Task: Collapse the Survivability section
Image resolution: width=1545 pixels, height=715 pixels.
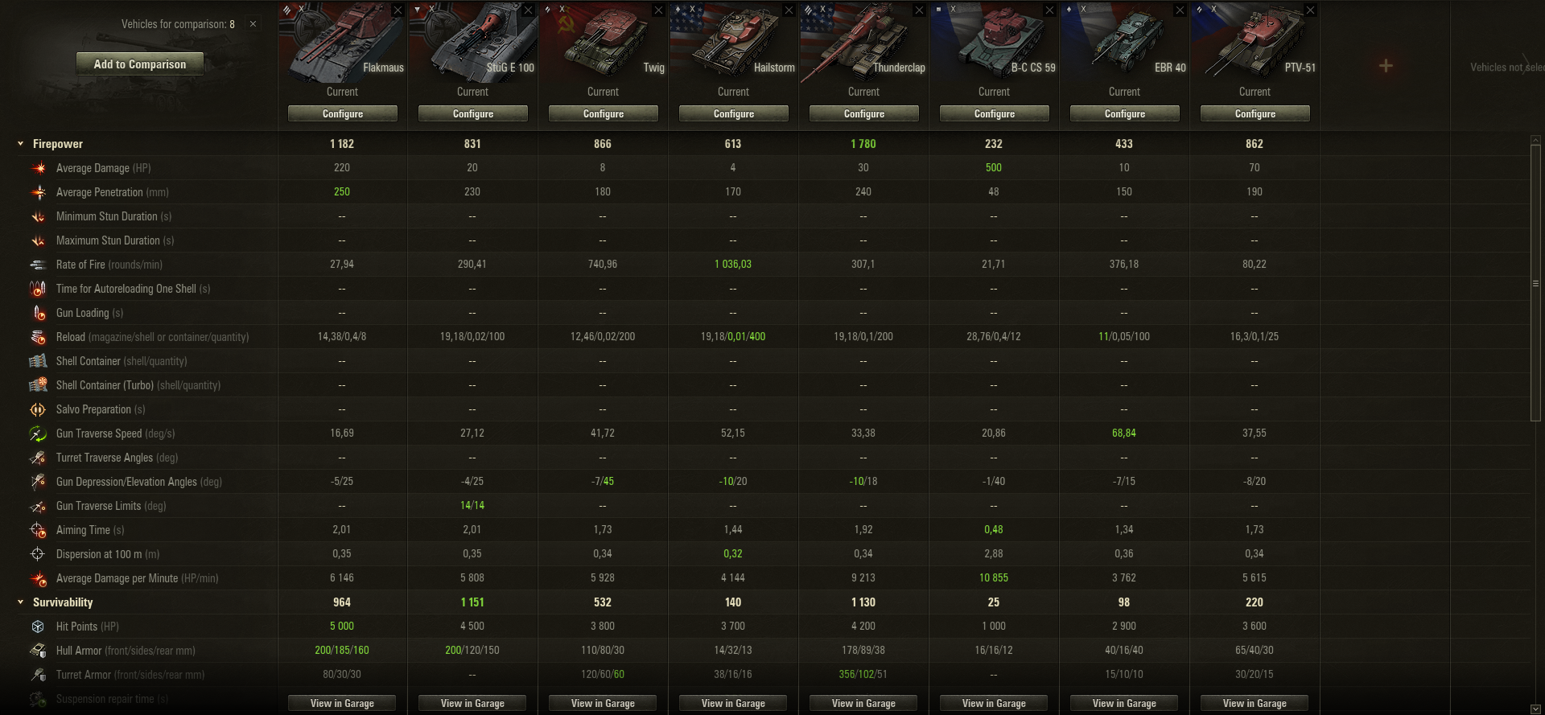Action: (21, 602)
